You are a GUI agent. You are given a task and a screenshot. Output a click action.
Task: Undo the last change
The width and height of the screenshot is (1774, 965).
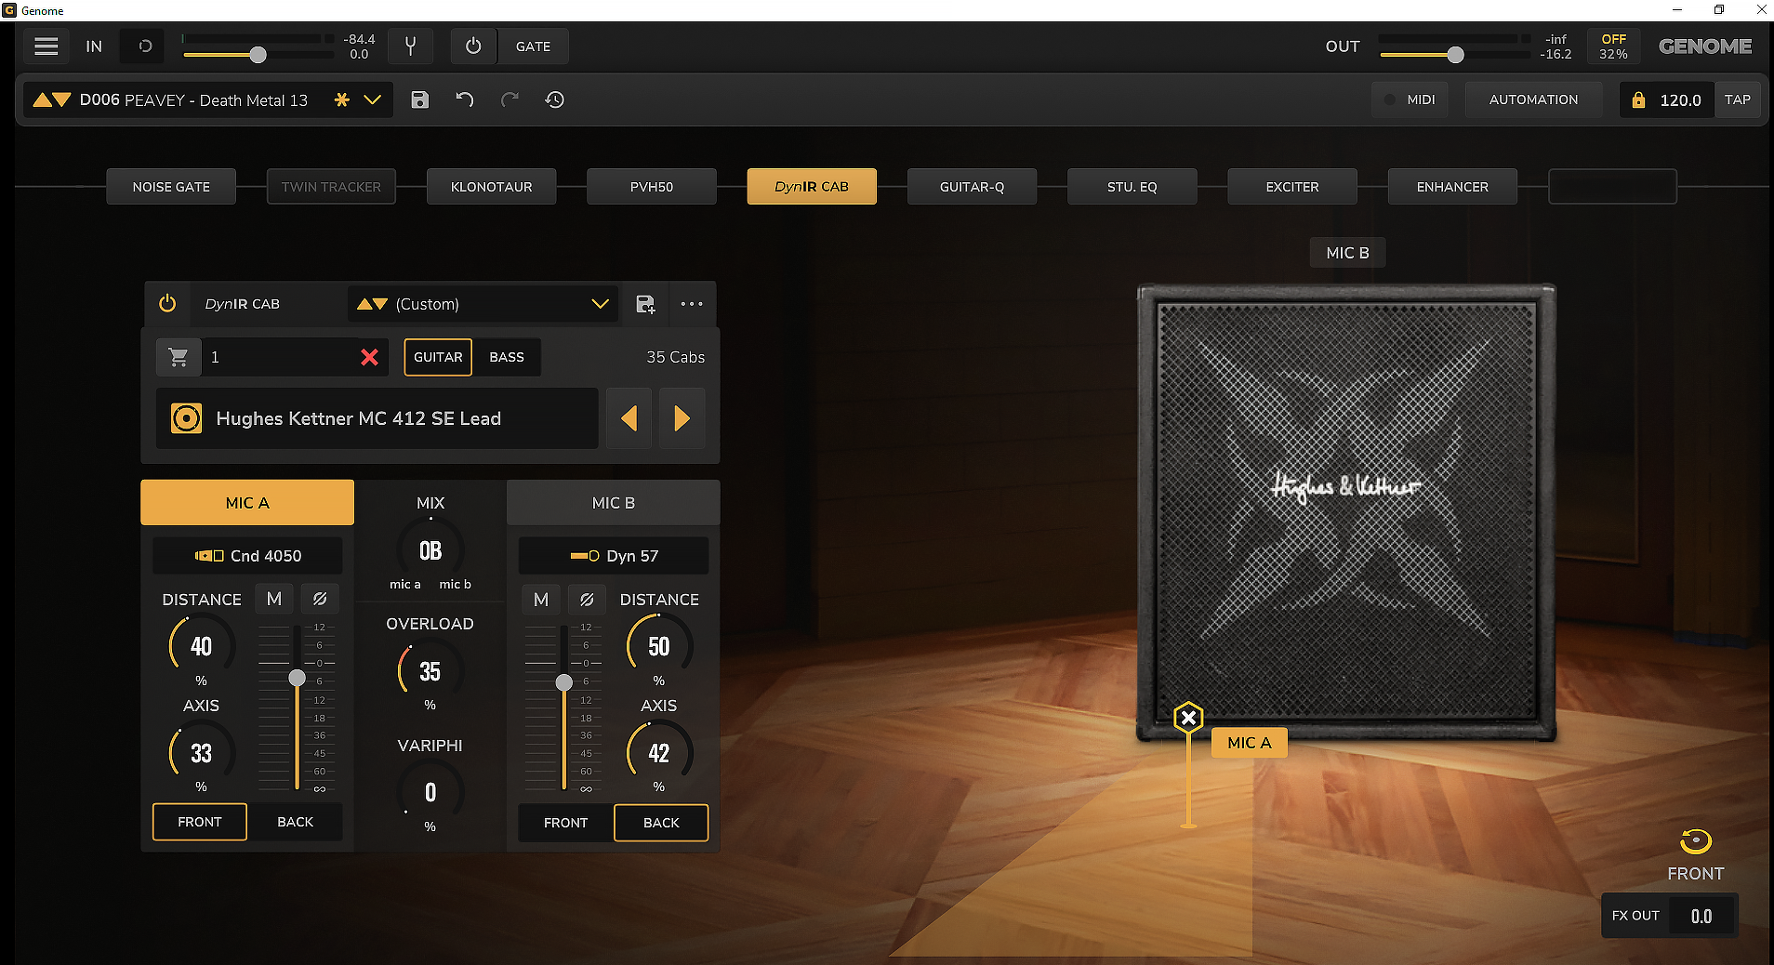[x=465, y=99]
